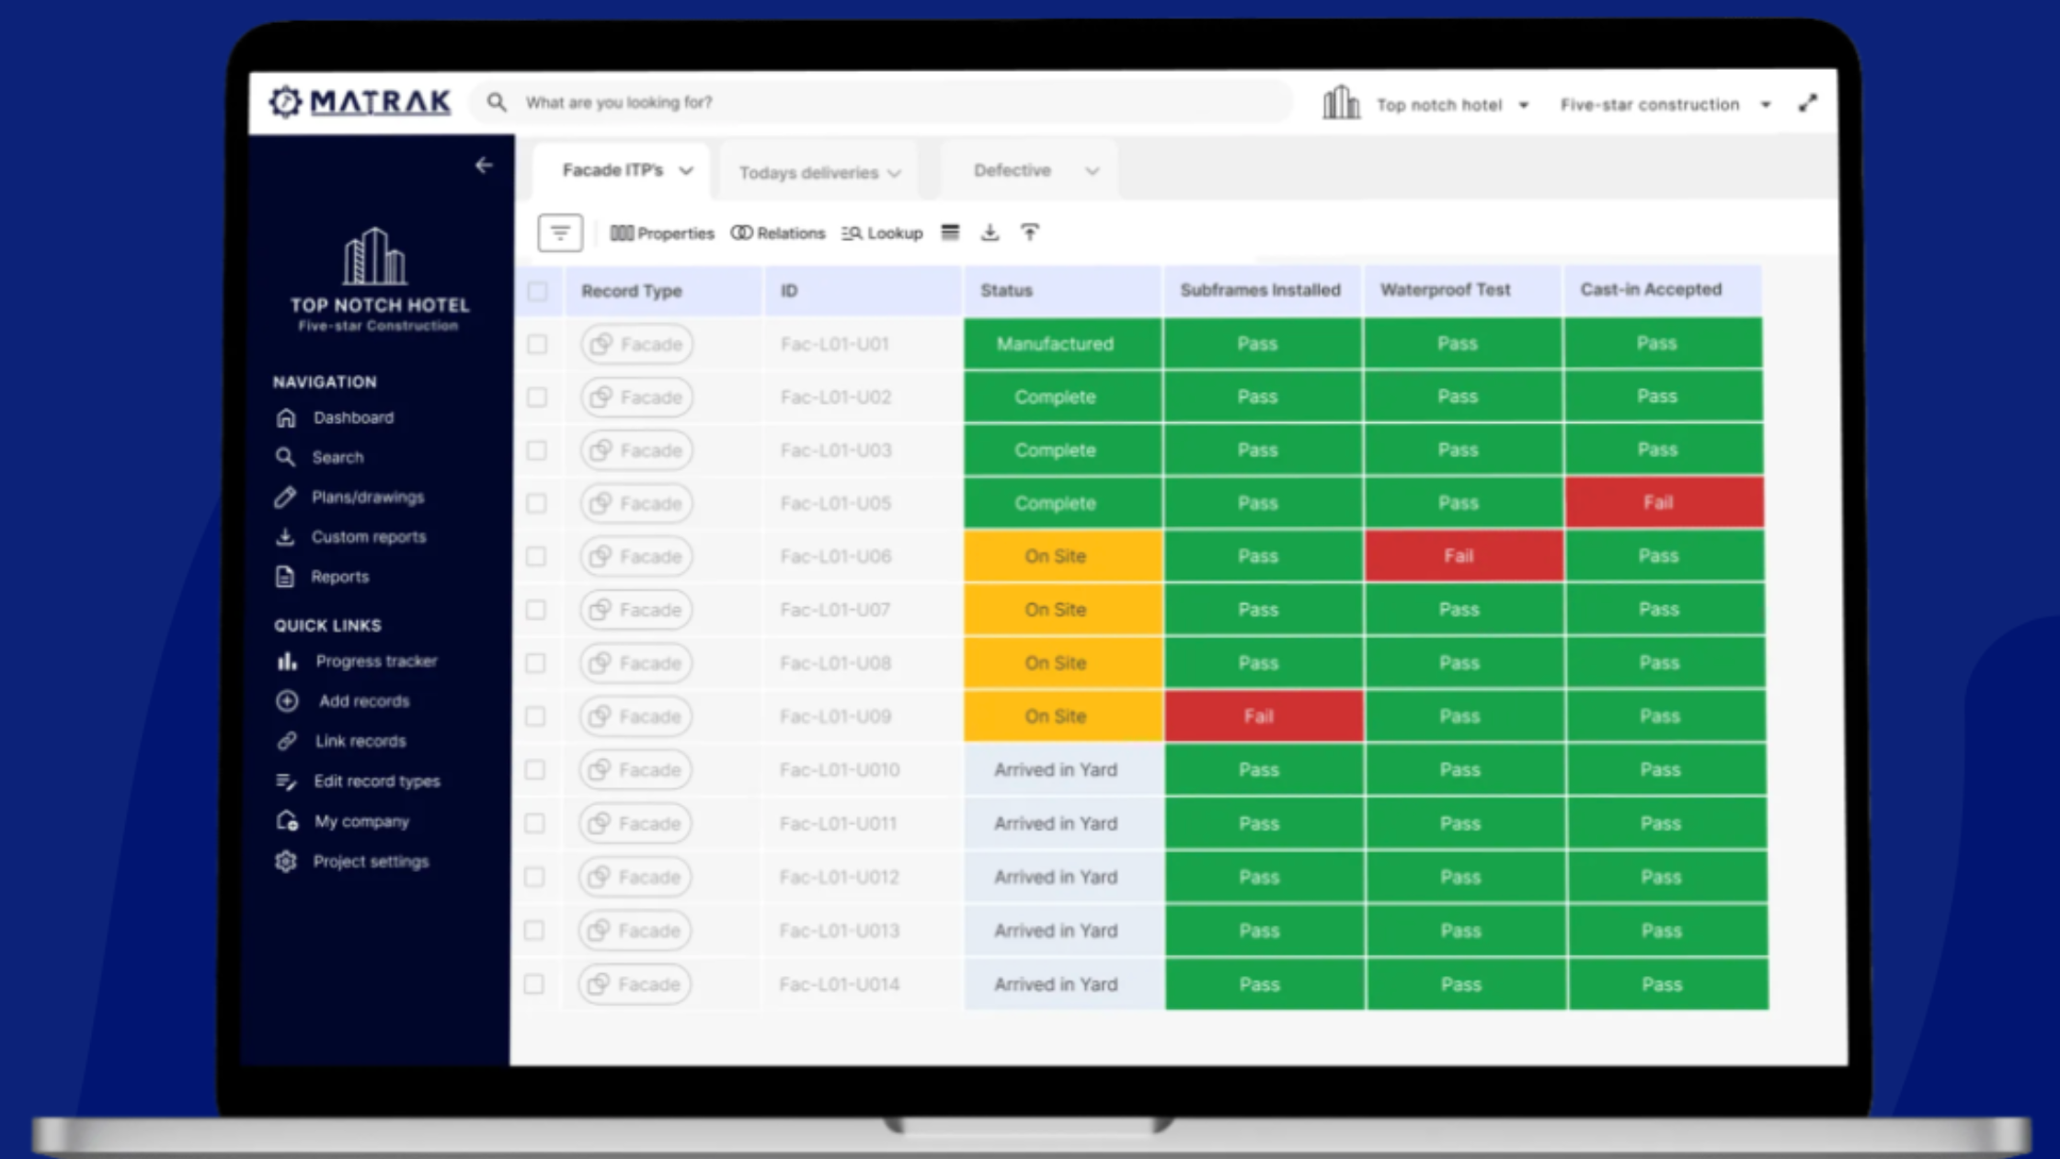The height and width of the screenshot is (1159, 2060).
Task: Click the Top Notch Hotel building logo in sidebar
Action: [374, 257]
